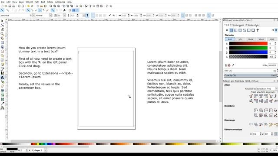This screenshot has width=278, height=156.
Task: Click the Opacity slider
Action: 251,75
